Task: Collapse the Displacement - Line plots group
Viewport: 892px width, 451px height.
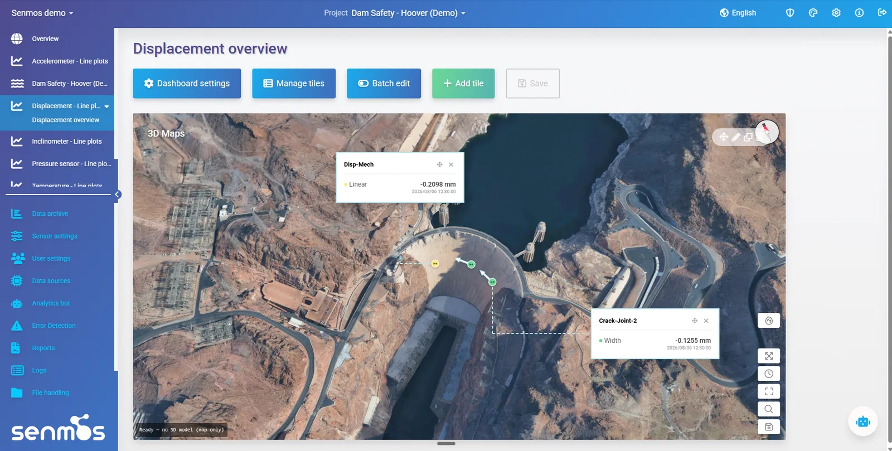Action: pos(106,106)
